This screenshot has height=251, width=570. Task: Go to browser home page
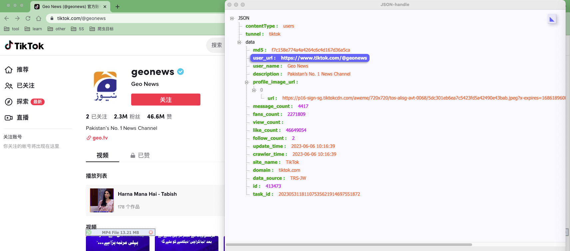pos(39,18)
